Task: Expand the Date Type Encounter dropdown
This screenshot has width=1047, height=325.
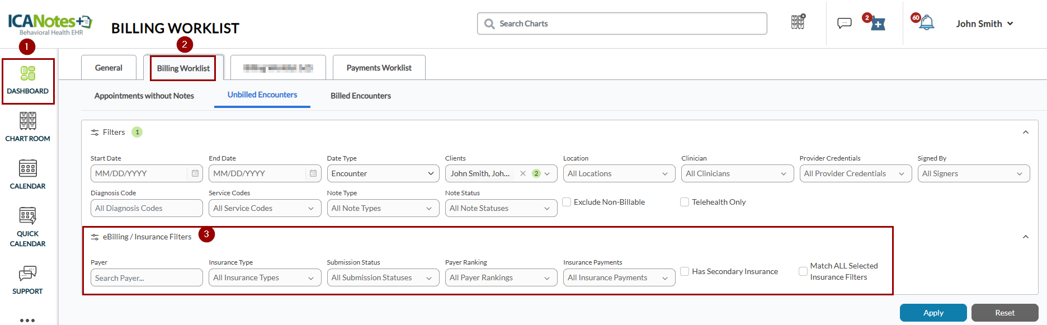Action: click(x=383, y=173)
